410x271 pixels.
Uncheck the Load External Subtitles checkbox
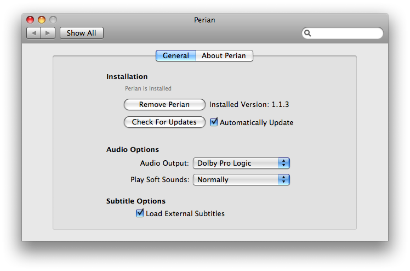(x=140, y=213)
